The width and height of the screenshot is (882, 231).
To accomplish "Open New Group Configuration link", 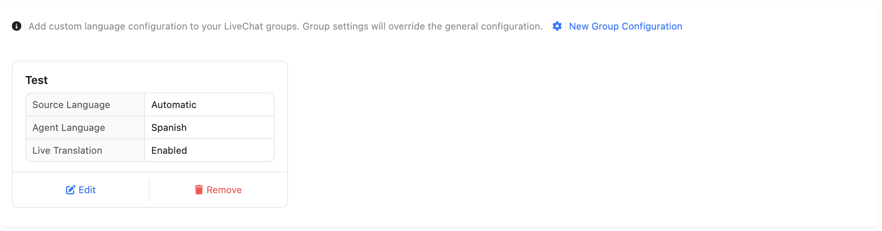I will click(x=625, y=26).
